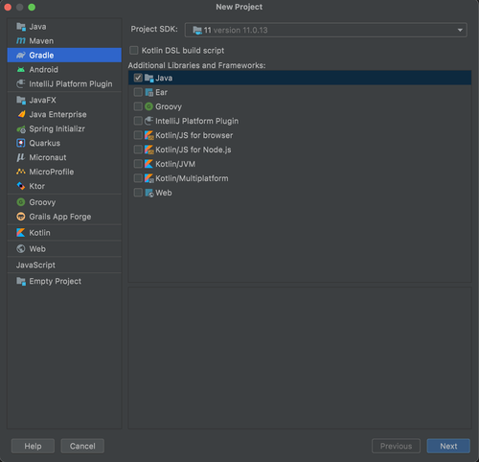The width and height of the screenshot is (479, 462).
Task: Click the Groovy icon in frameworks list
Action: click(148, 106)
